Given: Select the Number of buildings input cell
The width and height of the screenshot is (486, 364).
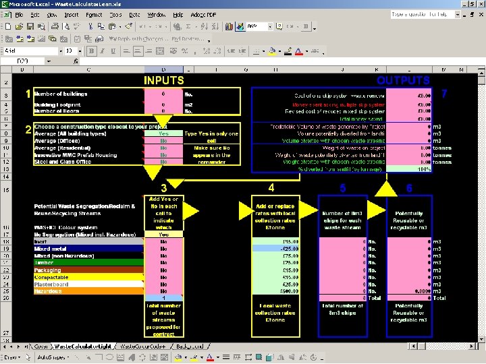Looking at the screenshot, I should tap(163, 94).
